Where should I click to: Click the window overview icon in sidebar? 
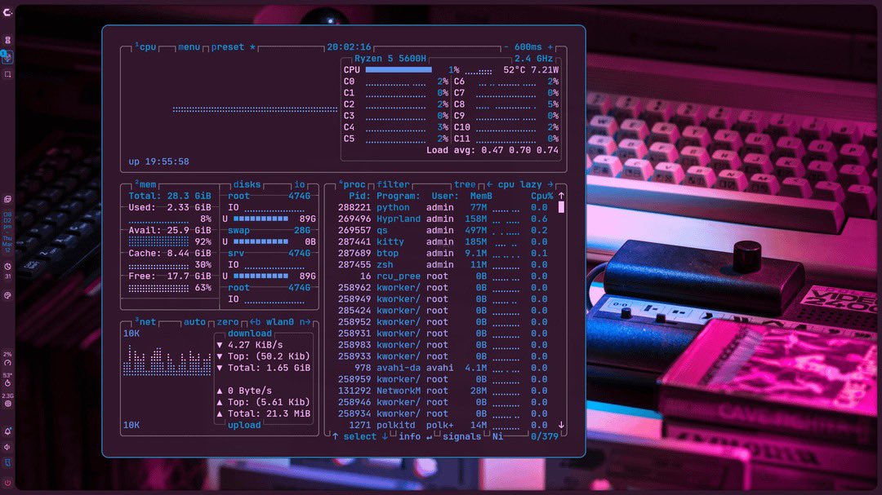point(7,200)
